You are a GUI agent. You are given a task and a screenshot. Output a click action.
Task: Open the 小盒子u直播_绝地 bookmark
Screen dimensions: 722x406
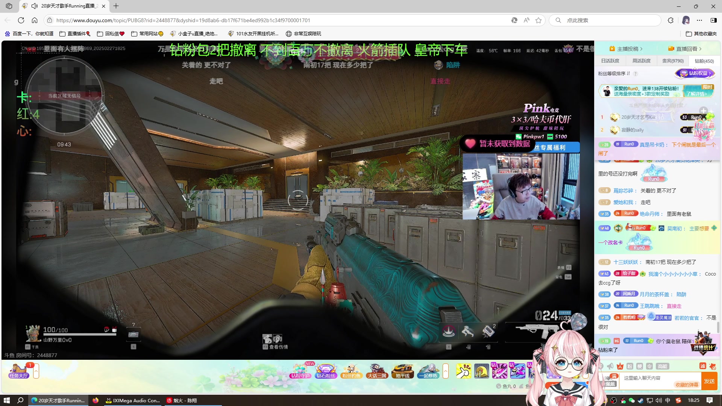coord(194,34)
